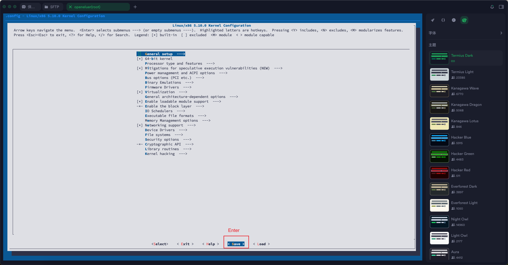Select the Kanagawa Lotus theme thumbnail
Screen dimensions: 508x265
(x=439, y=124)
